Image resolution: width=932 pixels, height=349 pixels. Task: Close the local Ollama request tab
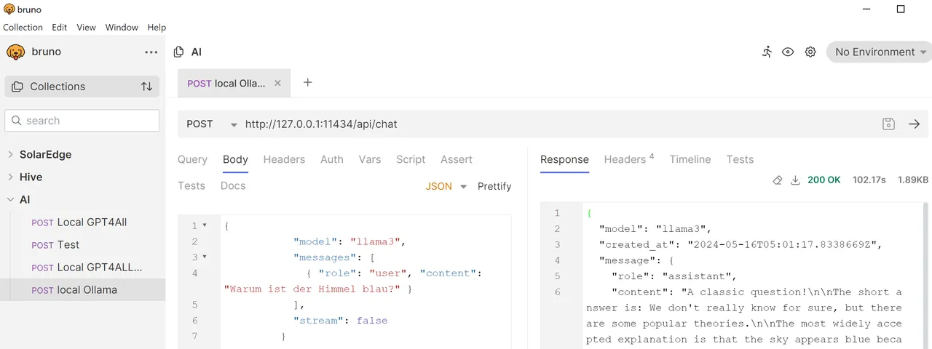point(277,83)
